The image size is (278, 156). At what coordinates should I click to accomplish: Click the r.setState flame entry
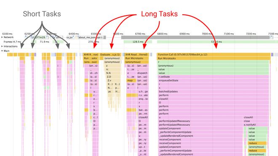[x=214, y=77]
